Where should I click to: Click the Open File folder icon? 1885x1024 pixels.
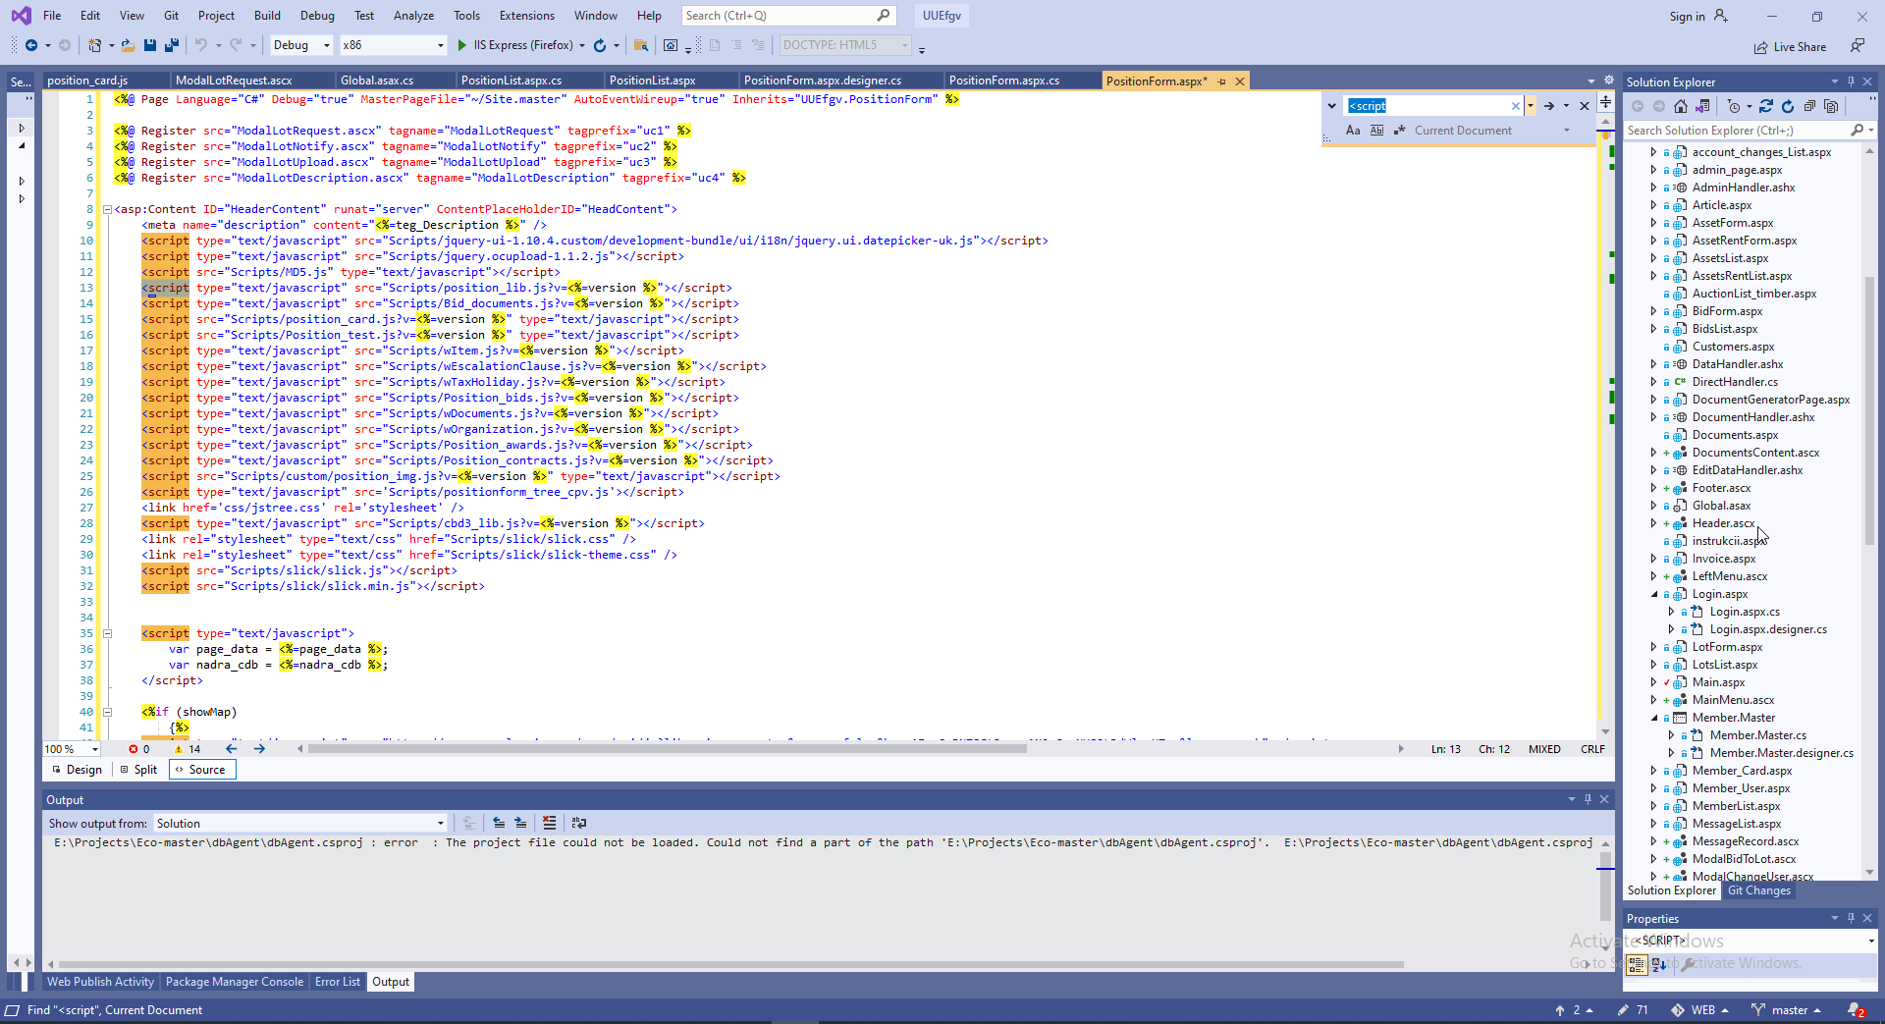(x=128, y=45)
